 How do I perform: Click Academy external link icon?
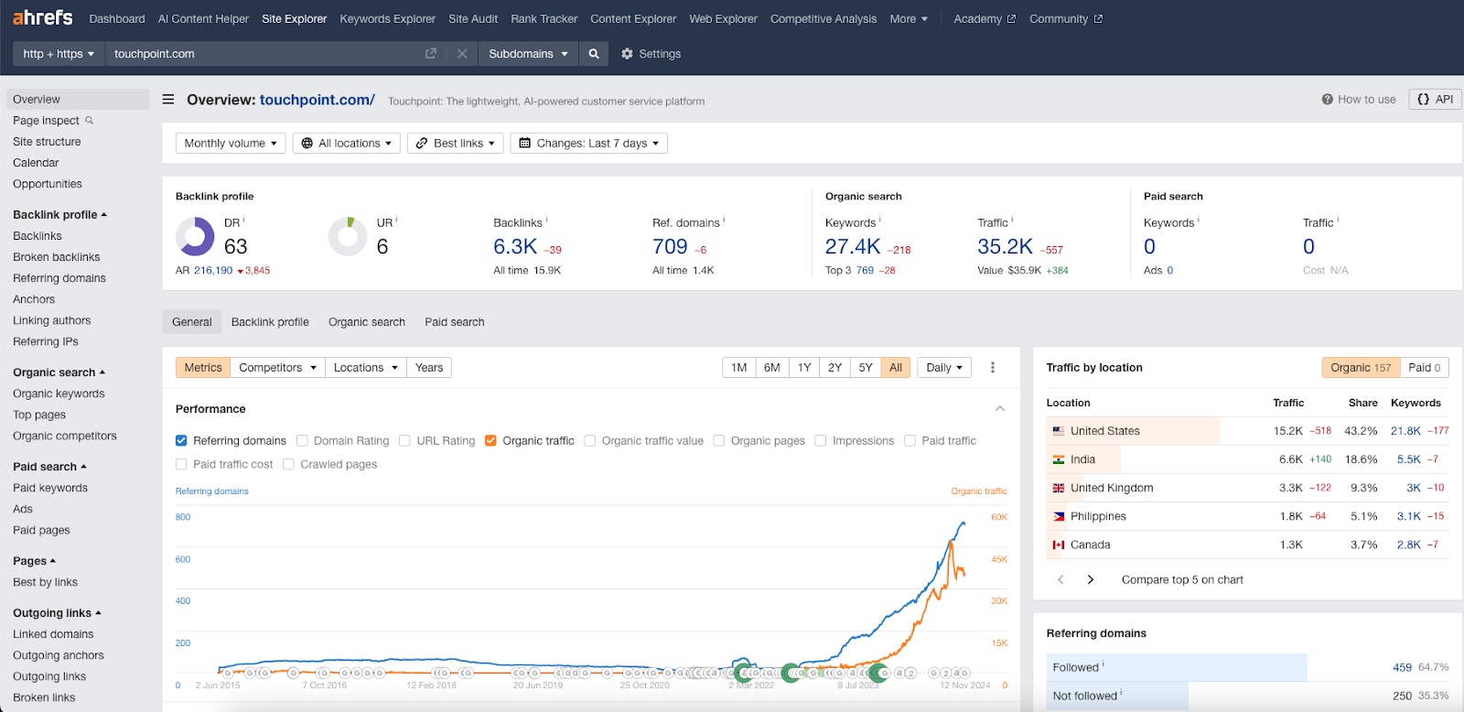(1011, 19)
